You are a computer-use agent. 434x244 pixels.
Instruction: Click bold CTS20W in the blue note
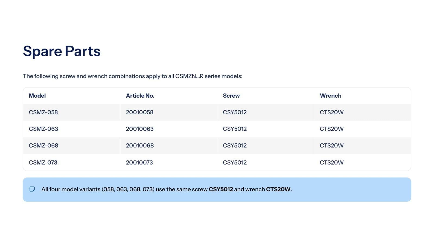[x=278, y=189]
